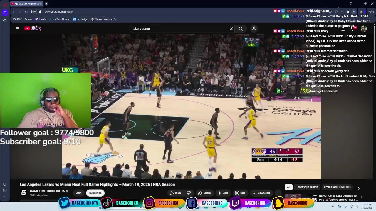Open the YouTube hamburger guide menu
Image resolution: width=376 pixels, height=211 pixels.
(x=17, y=28)
